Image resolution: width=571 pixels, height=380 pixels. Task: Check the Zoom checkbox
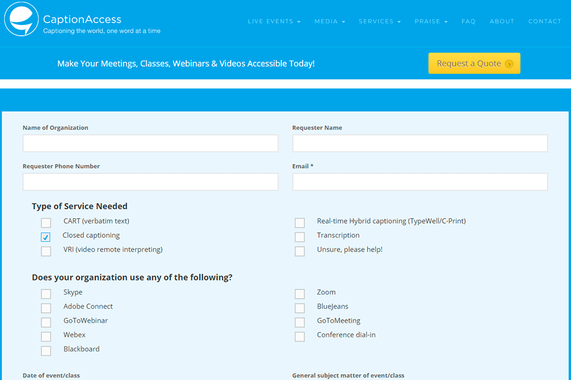pos(300,294)
